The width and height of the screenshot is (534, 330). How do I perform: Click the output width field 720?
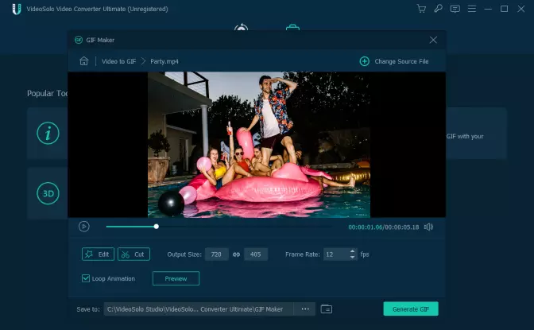(217, 254)
